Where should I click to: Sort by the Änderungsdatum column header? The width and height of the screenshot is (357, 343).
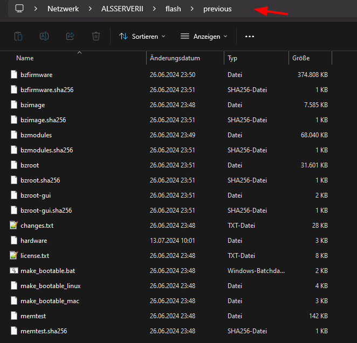tap(175, 58)
